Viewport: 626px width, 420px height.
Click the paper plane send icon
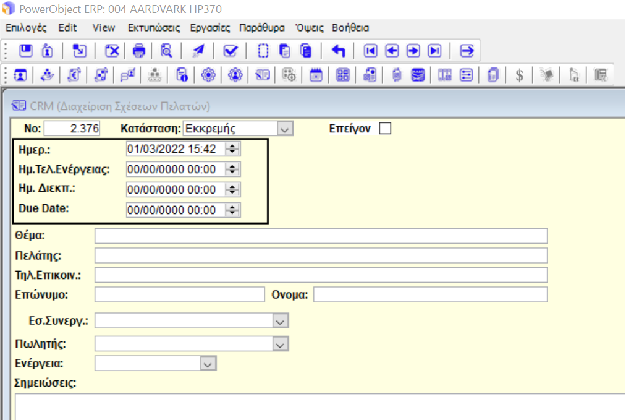coord(198,51)
